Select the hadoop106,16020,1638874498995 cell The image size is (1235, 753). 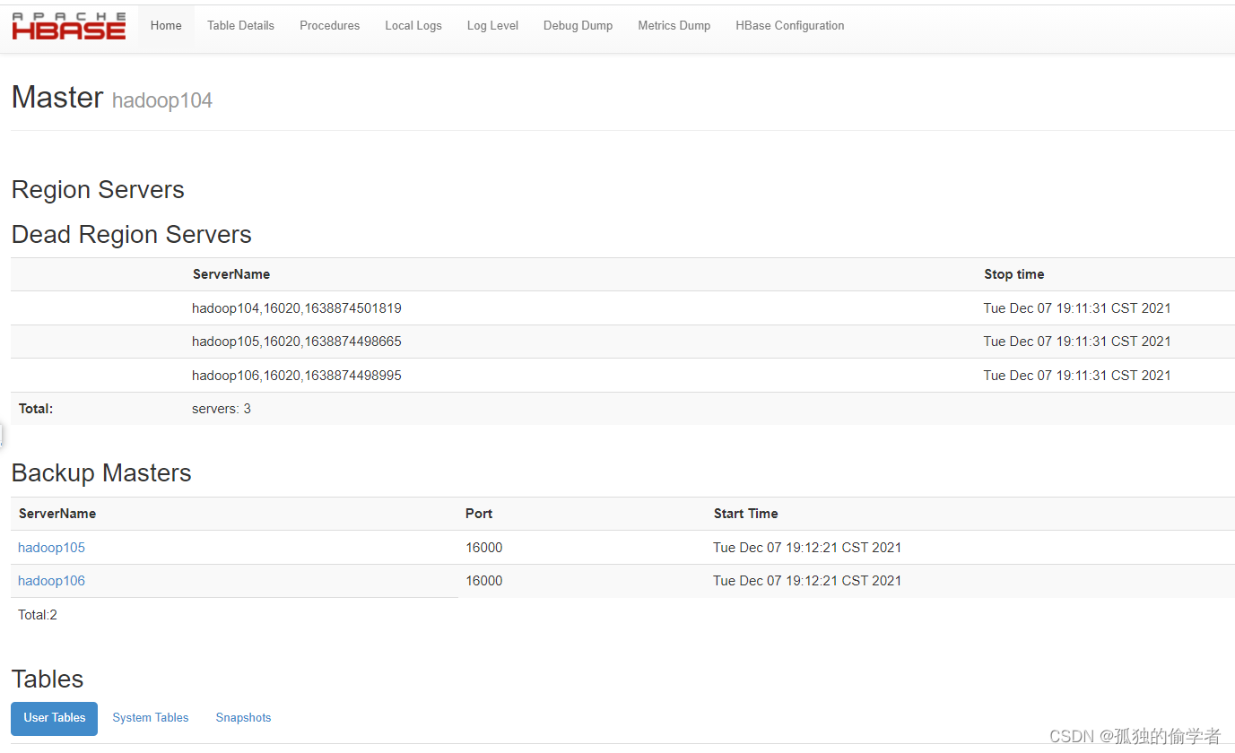pos(297,376)
